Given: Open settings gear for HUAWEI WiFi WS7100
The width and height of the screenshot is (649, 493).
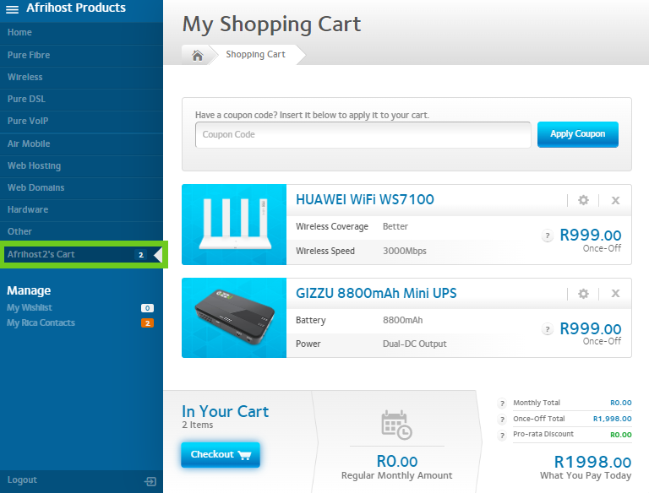Looking at the screenshot, I should coord(583,200).
